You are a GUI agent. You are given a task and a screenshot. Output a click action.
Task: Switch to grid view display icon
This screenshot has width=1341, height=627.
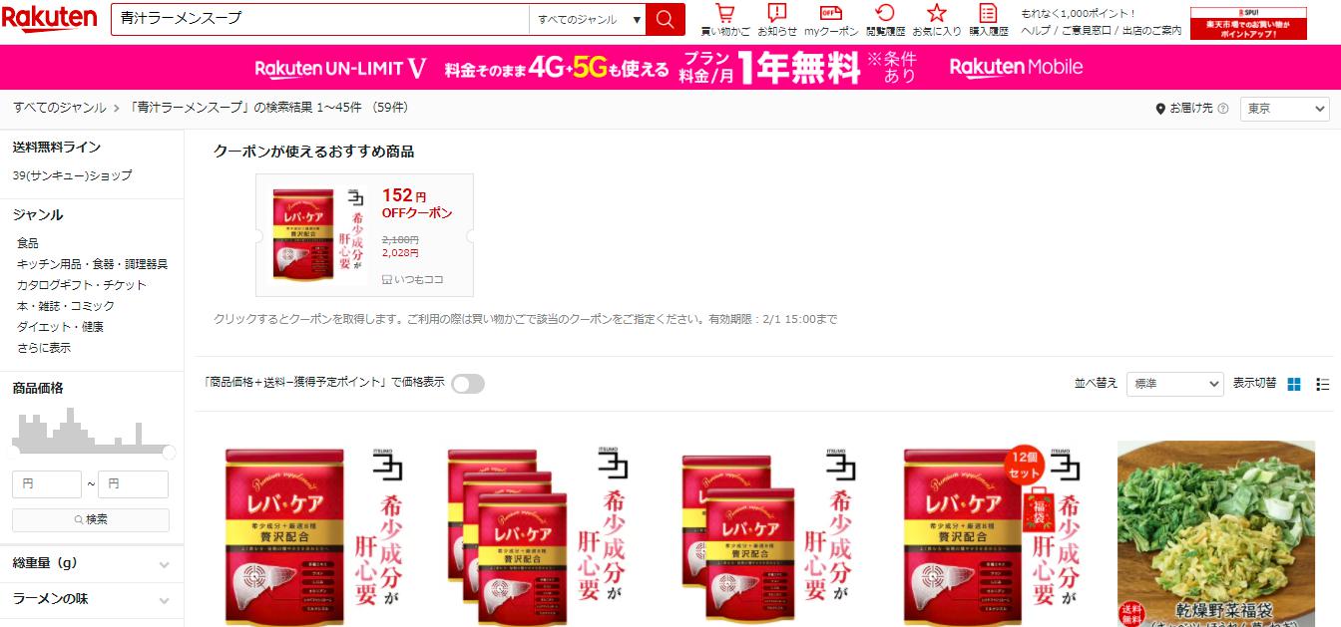(1294, 384)
